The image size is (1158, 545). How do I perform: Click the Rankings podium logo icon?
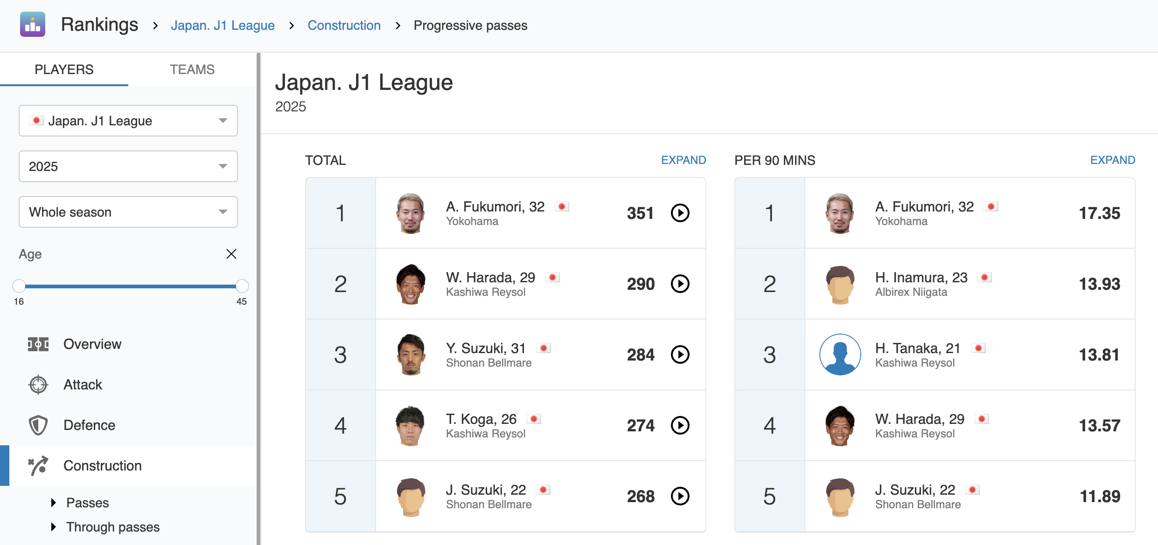33,25
